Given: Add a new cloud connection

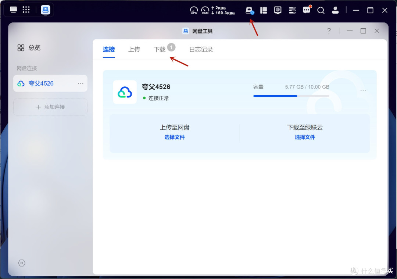Looking at the screenshot, I should 50,107.
